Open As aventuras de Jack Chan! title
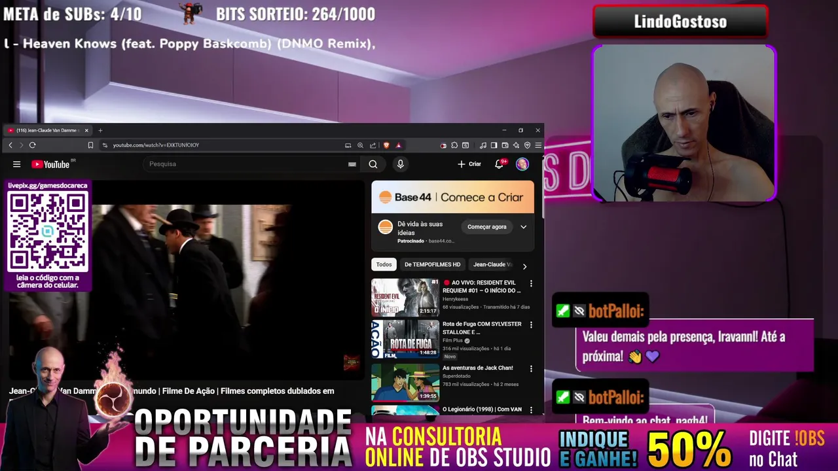Viewport: 838px width, 471px height. (x=478, y=368)
